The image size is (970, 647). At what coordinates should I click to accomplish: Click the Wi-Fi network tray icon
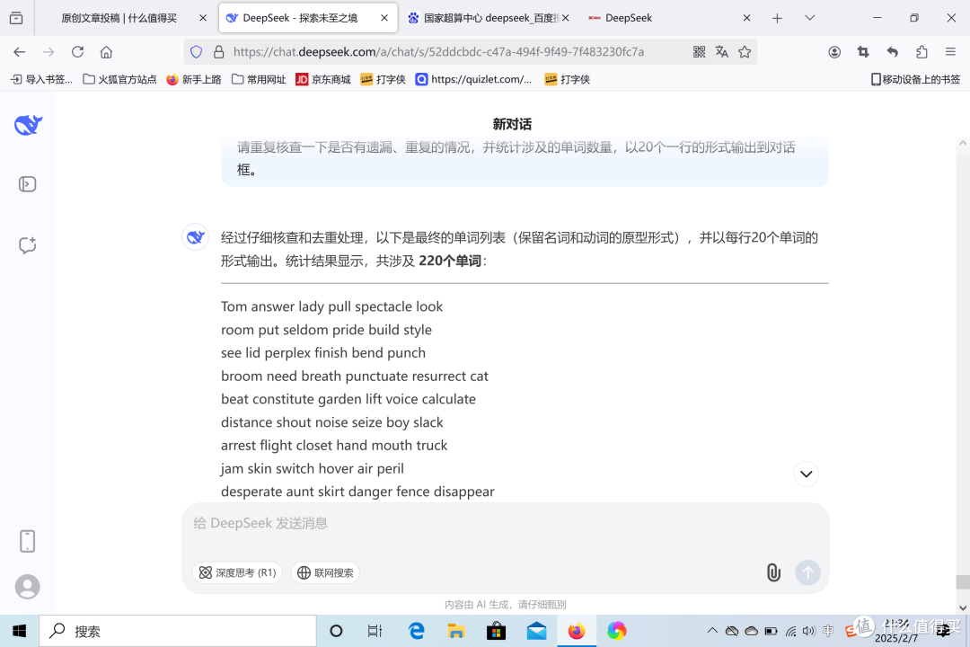coord(790,631)
